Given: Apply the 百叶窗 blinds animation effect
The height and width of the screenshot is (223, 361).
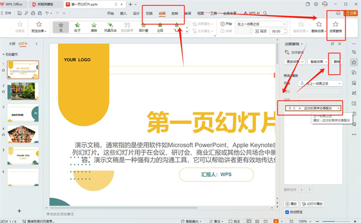Looking at the screenshot, I should pos(143,27).
